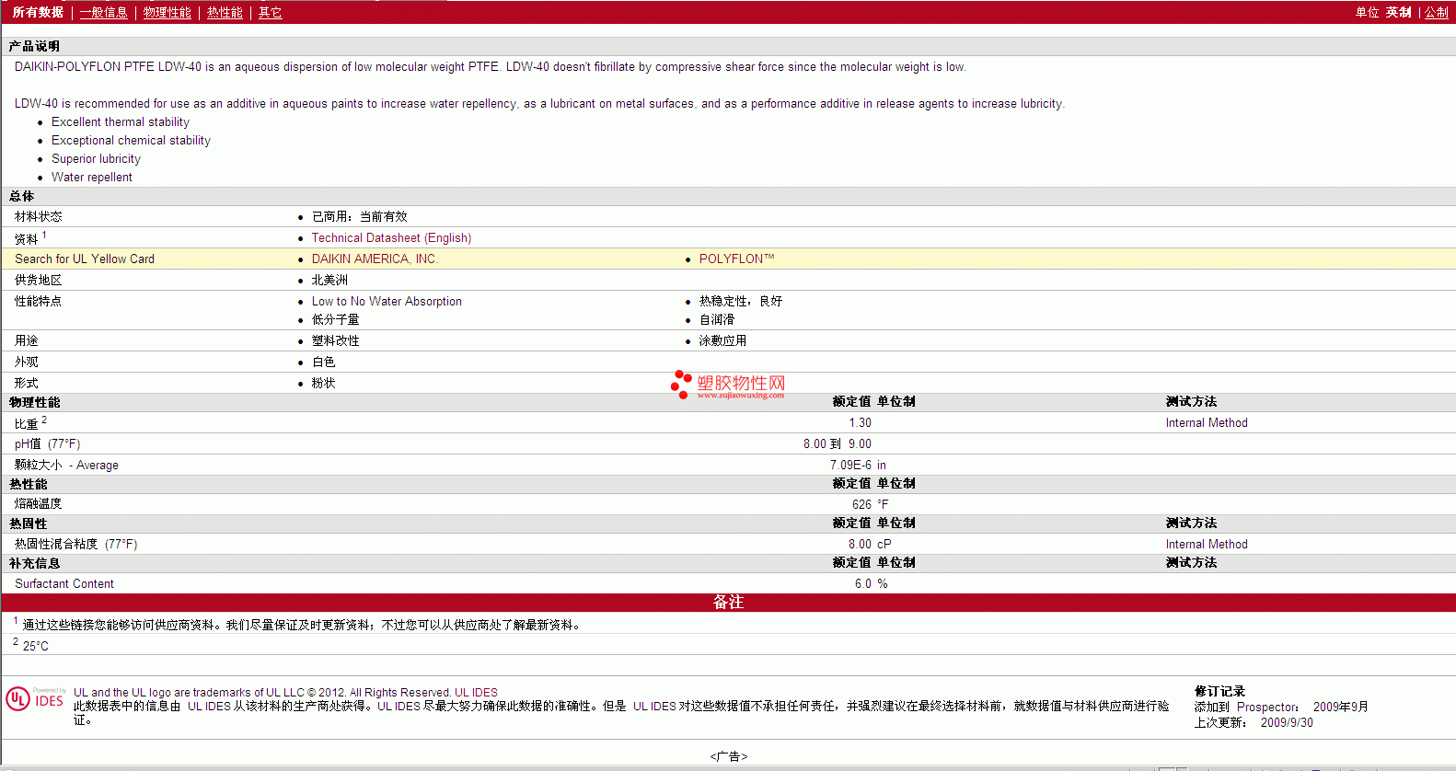
Task: Click the 补充信息 section header
Action: (34, 563)
